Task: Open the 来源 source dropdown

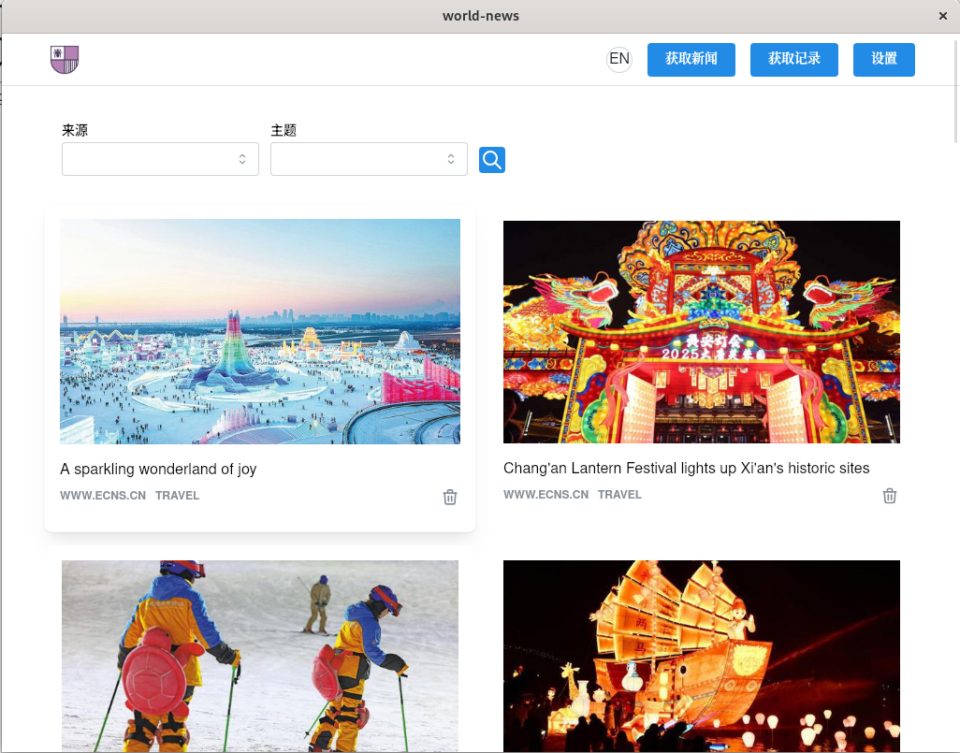Action: [x=160, y=159]
